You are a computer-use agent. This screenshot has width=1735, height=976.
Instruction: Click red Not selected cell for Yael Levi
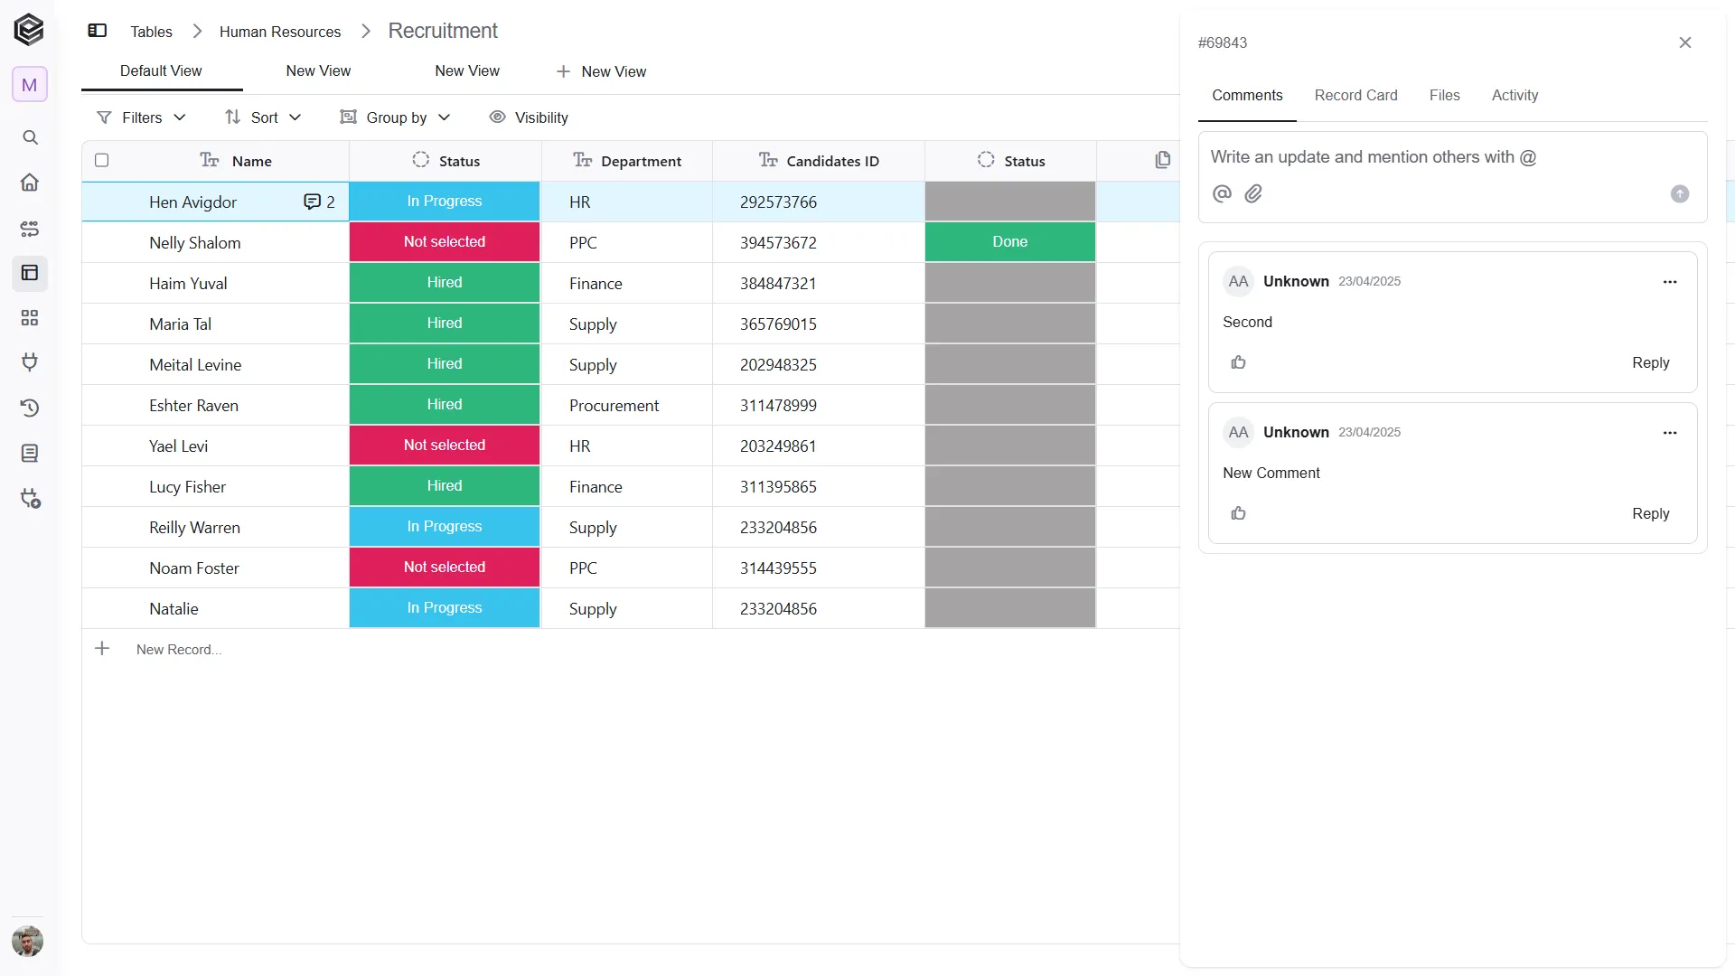point(445,446)
